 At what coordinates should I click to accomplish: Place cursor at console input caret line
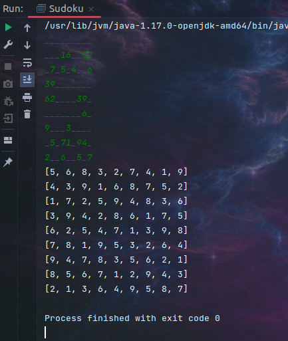coord(45,332)
